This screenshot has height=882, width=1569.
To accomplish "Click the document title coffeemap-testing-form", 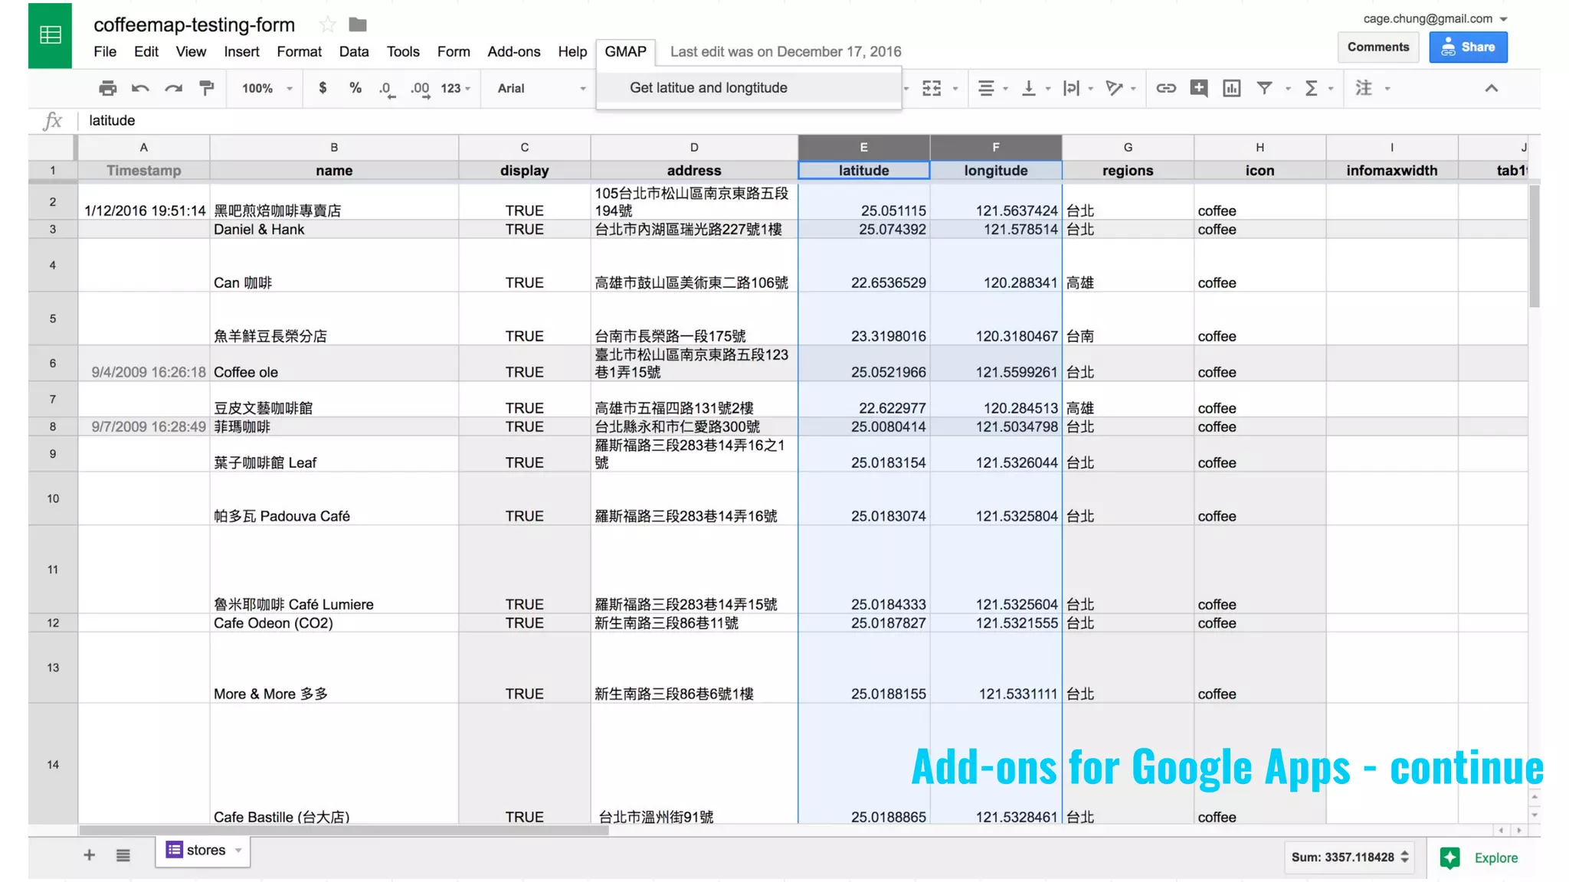I will [194, 24].
